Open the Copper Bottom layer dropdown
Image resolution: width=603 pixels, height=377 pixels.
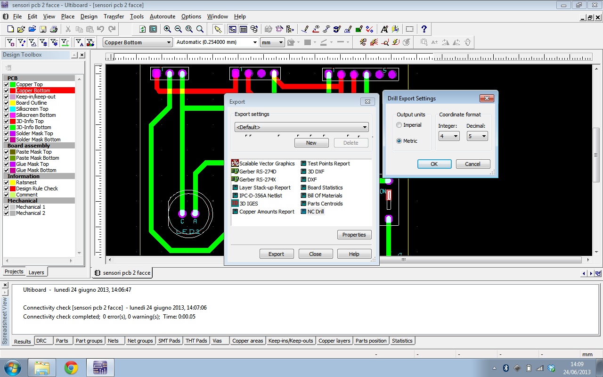point(138,42)
